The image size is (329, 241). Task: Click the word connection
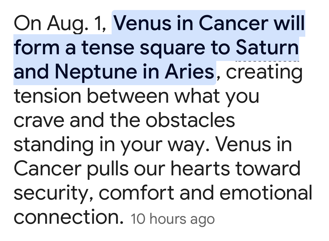[68, 217]
